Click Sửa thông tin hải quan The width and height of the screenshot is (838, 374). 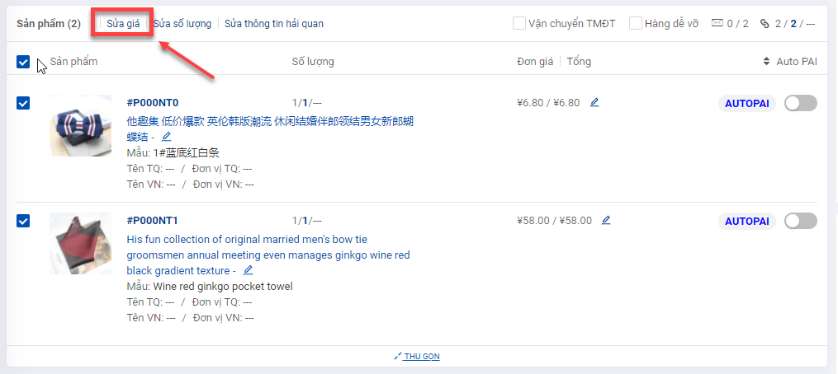[274, 24]
